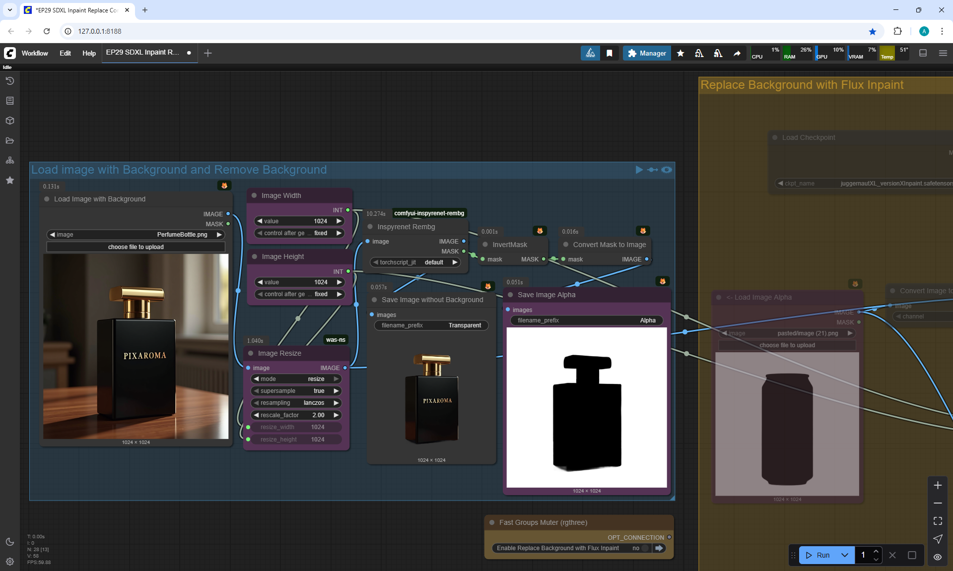Click the Manager button
Viewport: 953px width, 571px height.
647,53
